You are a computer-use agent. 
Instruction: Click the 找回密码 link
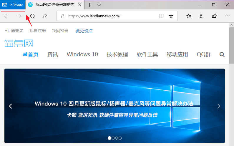(60, 31)
